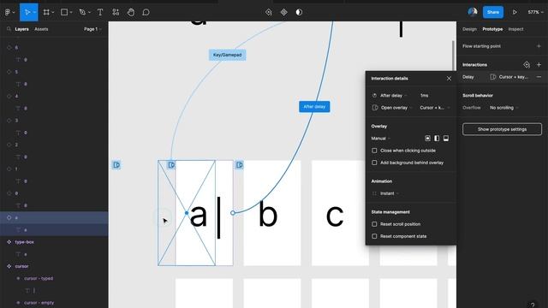Viewport: 548px width, 308px height.
Task: Select the Frame tool
Action: click(46, 12)
